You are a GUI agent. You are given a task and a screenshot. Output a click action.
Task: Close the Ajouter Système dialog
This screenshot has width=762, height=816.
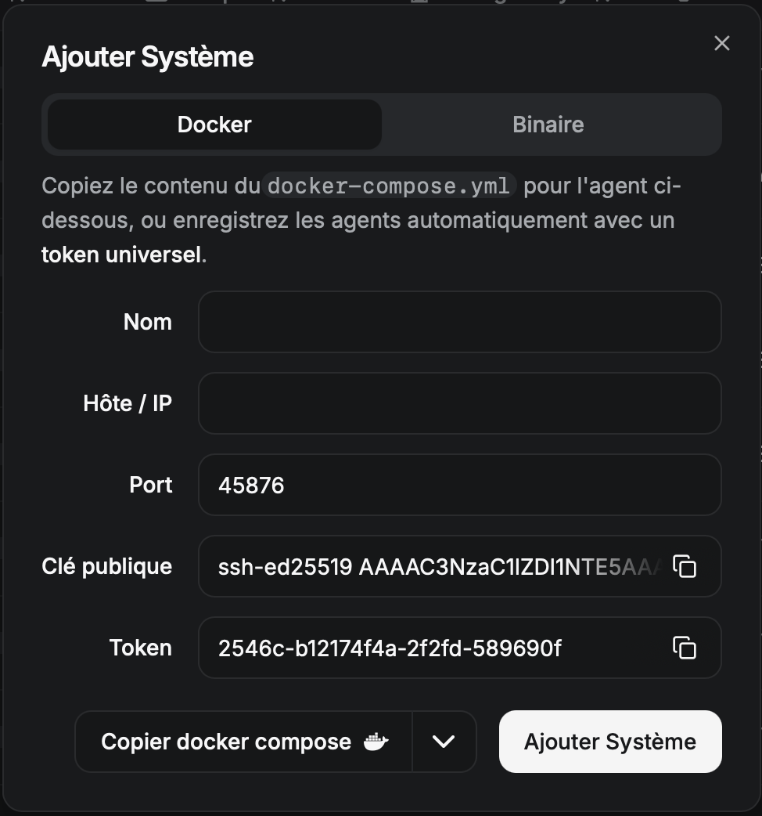[x=721, y=44]
